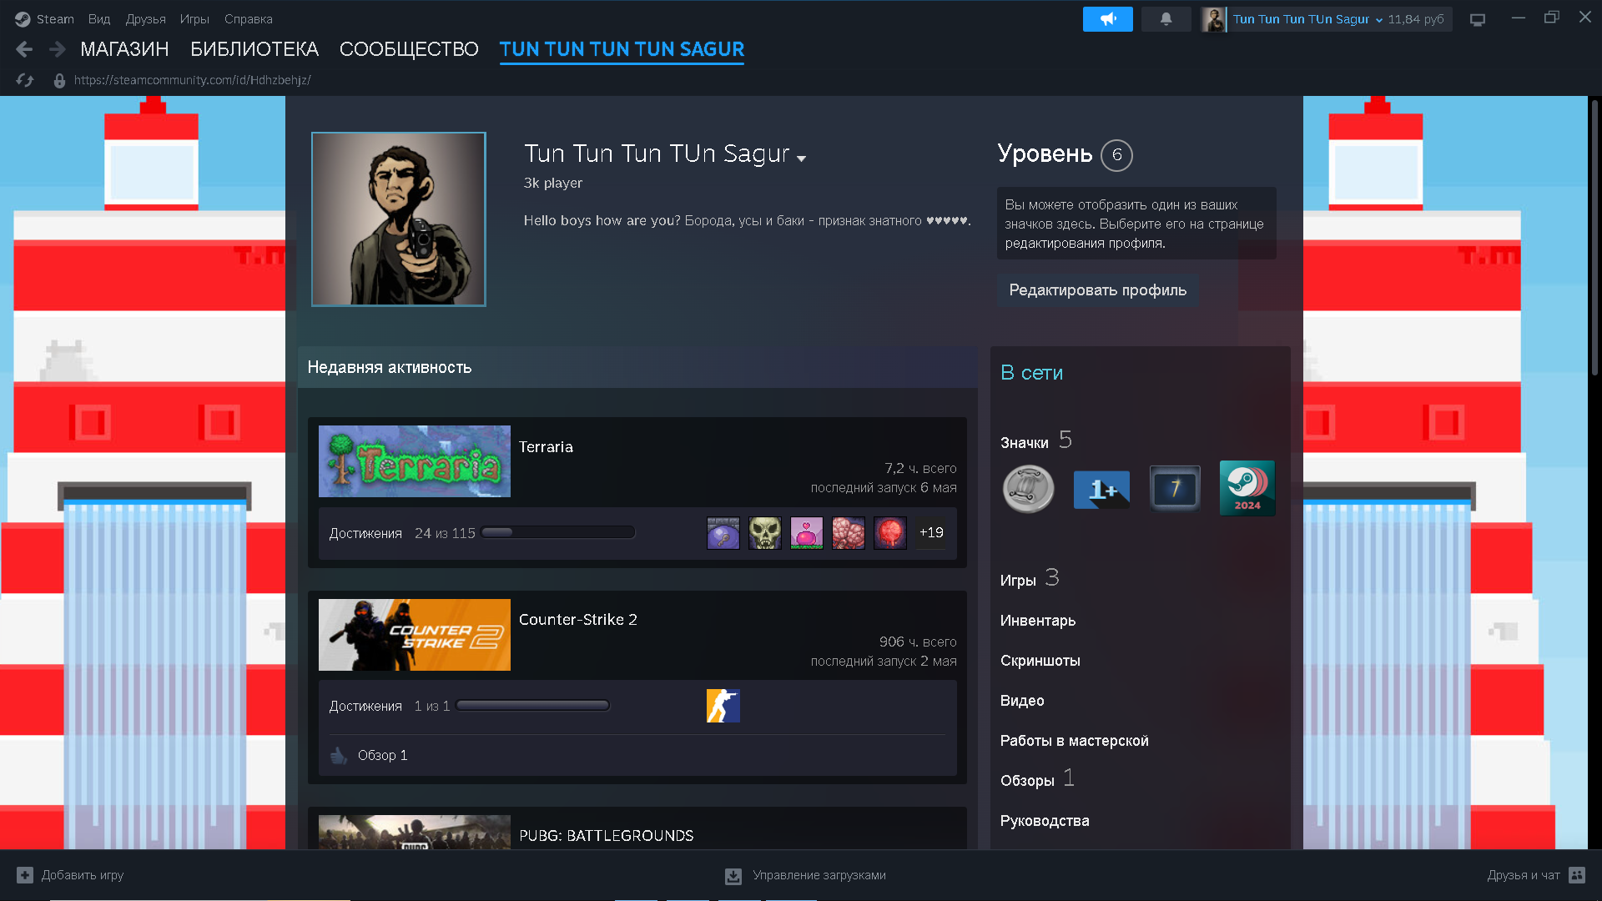The width and height of the screenshot is (1602, 901).
Task: Click the page vertical scrollbar
Action: [x=1594, y=238]
